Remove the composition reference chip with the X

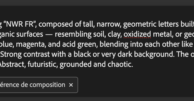(71, 85)
